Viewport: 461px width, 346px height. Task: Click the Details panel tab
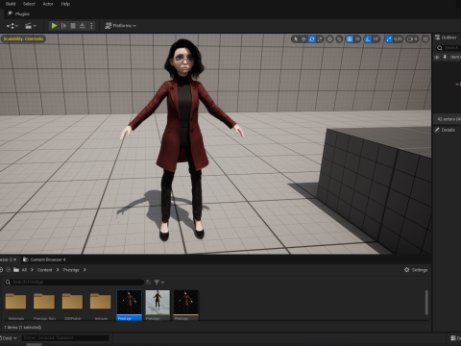(x=445, y=130)
